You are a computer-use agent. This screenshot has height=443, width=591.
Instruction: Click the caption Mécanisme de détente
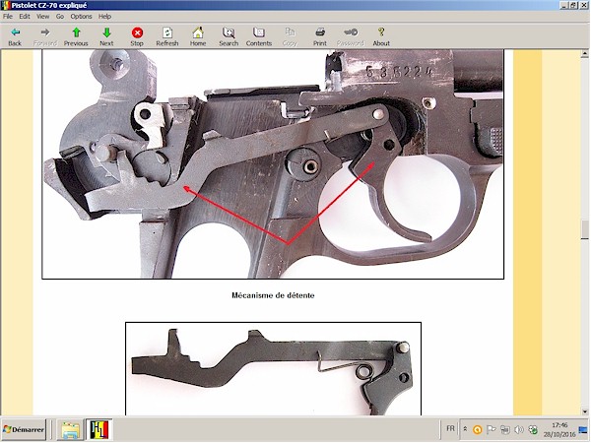click(x=273, y=295)
